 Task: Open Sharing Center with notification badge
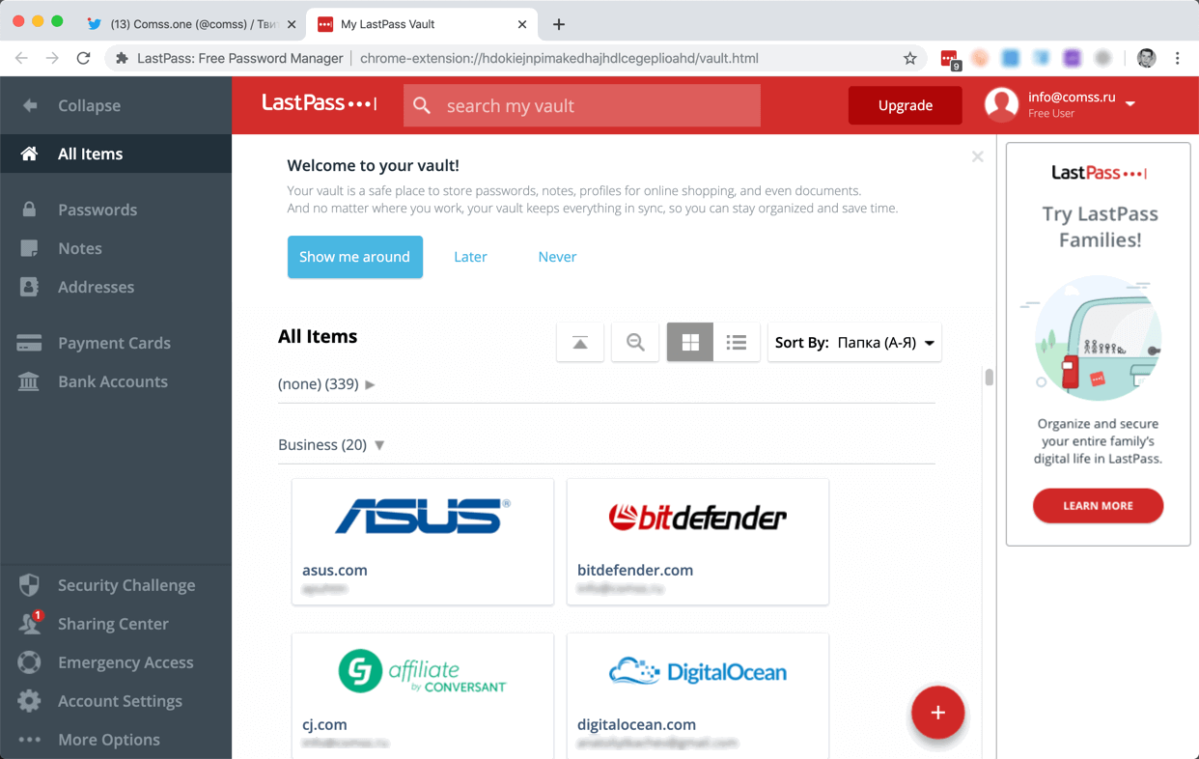pyautogui.click(x=29, y=624)
